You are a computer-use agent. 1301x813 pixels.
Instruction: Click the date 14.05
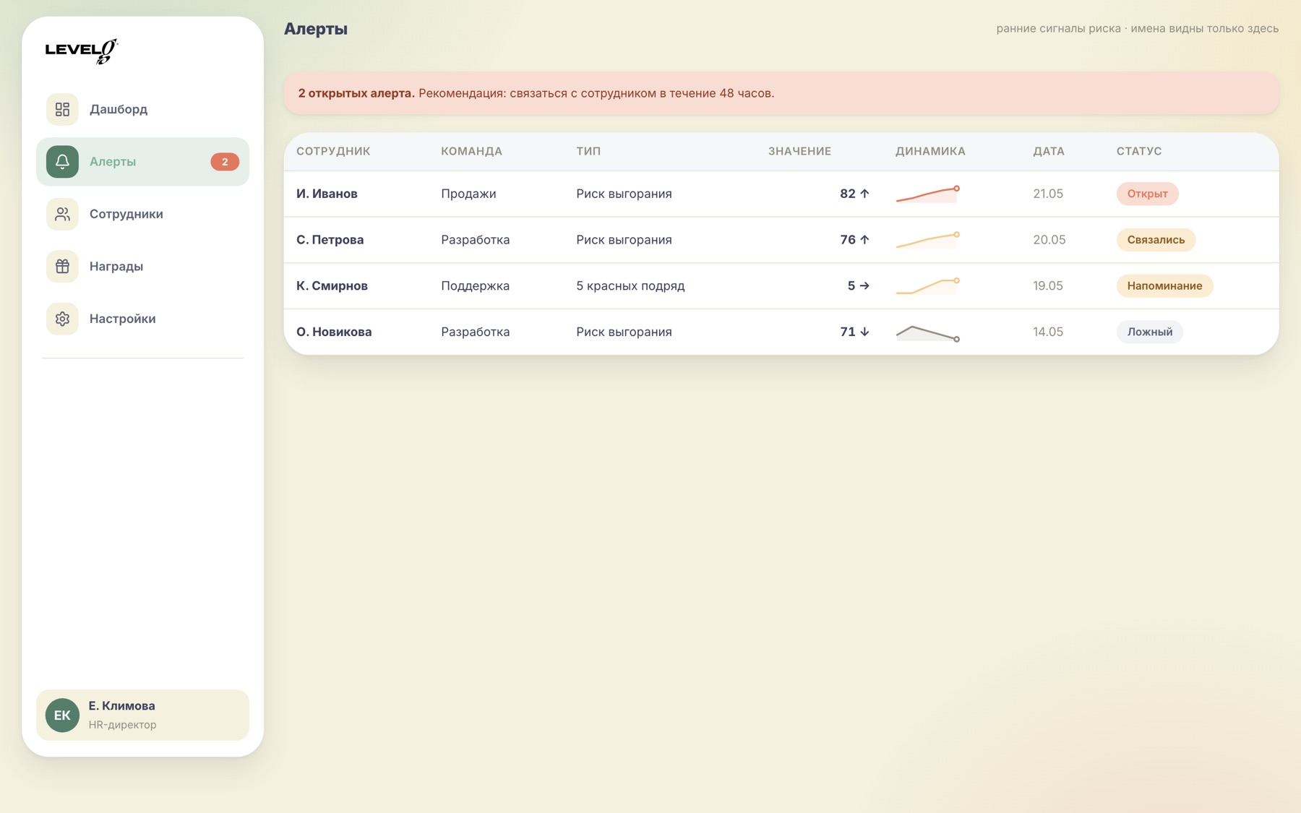click(x=1047, y=332)
